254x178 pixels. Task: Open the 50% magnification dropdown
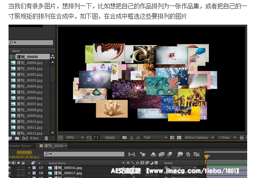point(75,138)
